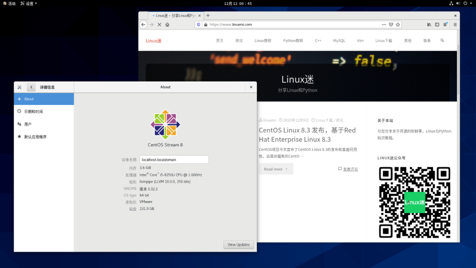Click the Read more button
Screen dimensions: 476x268
point(276,169)
